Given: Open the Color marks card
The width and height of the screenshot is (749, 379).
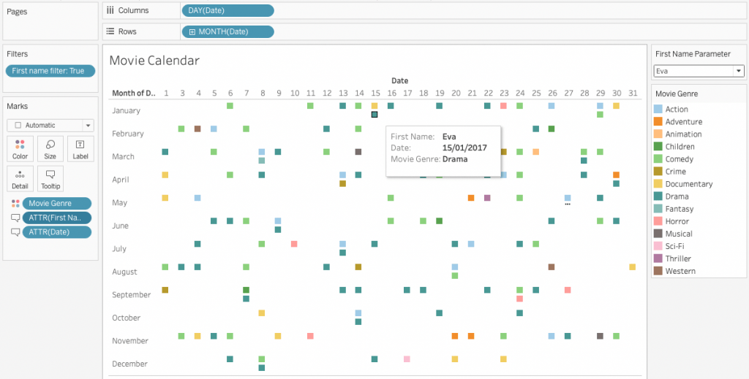Looking at the screenshot, I should click(20, 148).
